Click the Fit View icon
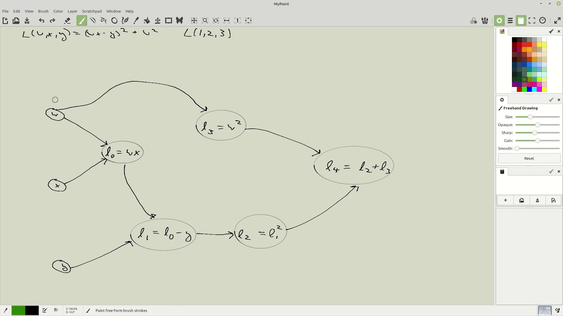This screenshot has height=316, width=563. click(248, 21)
